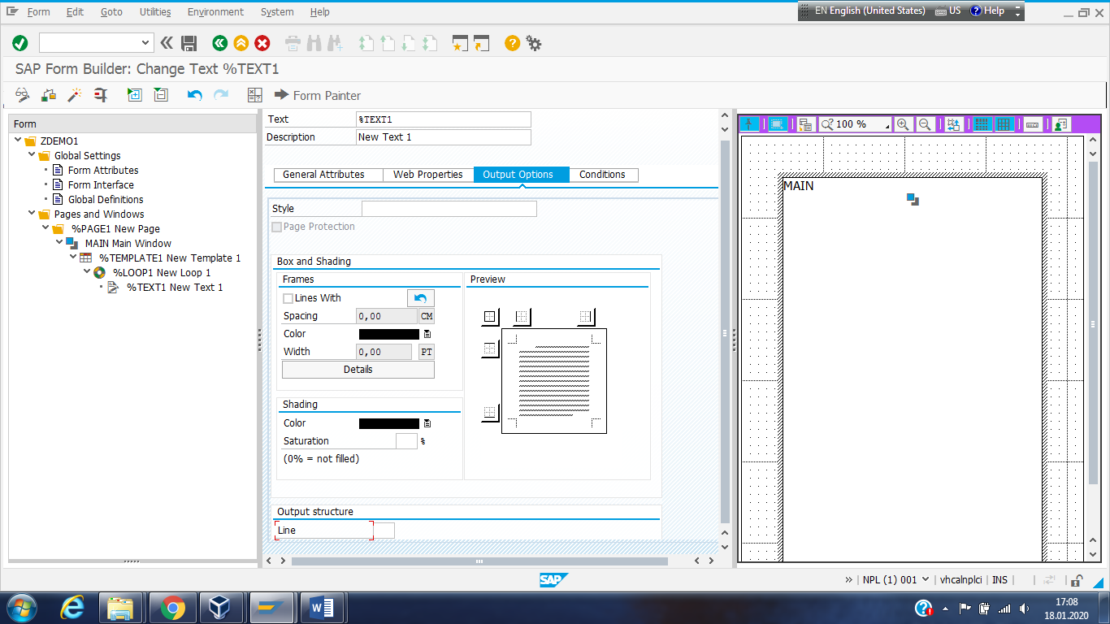Screen dimensions: 1110x624
Task: Open the Utilities menu
Action: [x=155, y=12]
